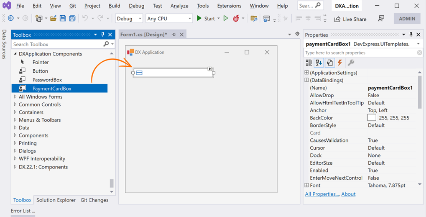Open the Data Sources side tab
Viewport: 426px width, 217px height.
[x=4, y=44]
